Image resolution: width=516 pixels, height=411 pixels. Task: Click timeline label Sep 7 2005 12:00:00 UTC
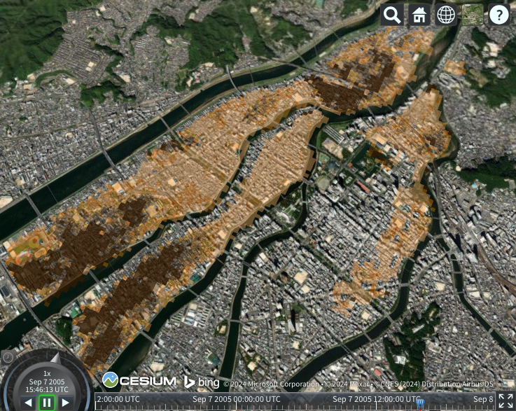[x=377, y=399]
